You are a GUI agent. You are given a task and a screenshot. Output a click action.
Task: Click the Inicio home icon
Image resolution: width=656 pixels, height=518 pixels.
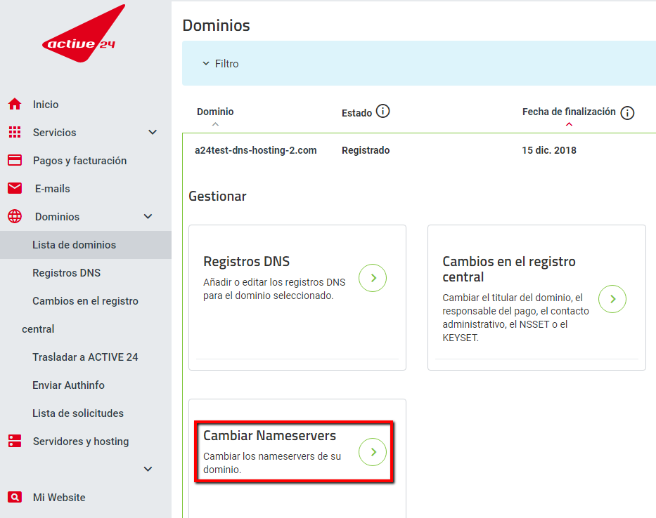point(15,104)
